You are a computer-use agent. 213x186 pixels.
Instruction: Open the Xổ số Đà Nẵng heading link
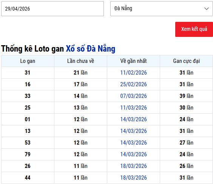click(91, 49)
